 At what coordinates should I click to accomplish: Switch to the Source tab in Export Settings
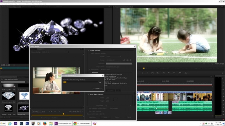33,49
